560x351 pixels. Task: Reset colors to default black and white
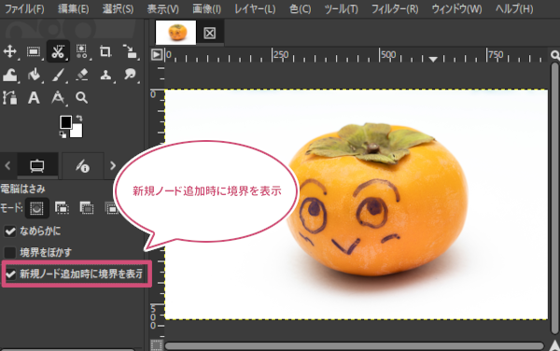pyautogui.click(x=63, y=134)
